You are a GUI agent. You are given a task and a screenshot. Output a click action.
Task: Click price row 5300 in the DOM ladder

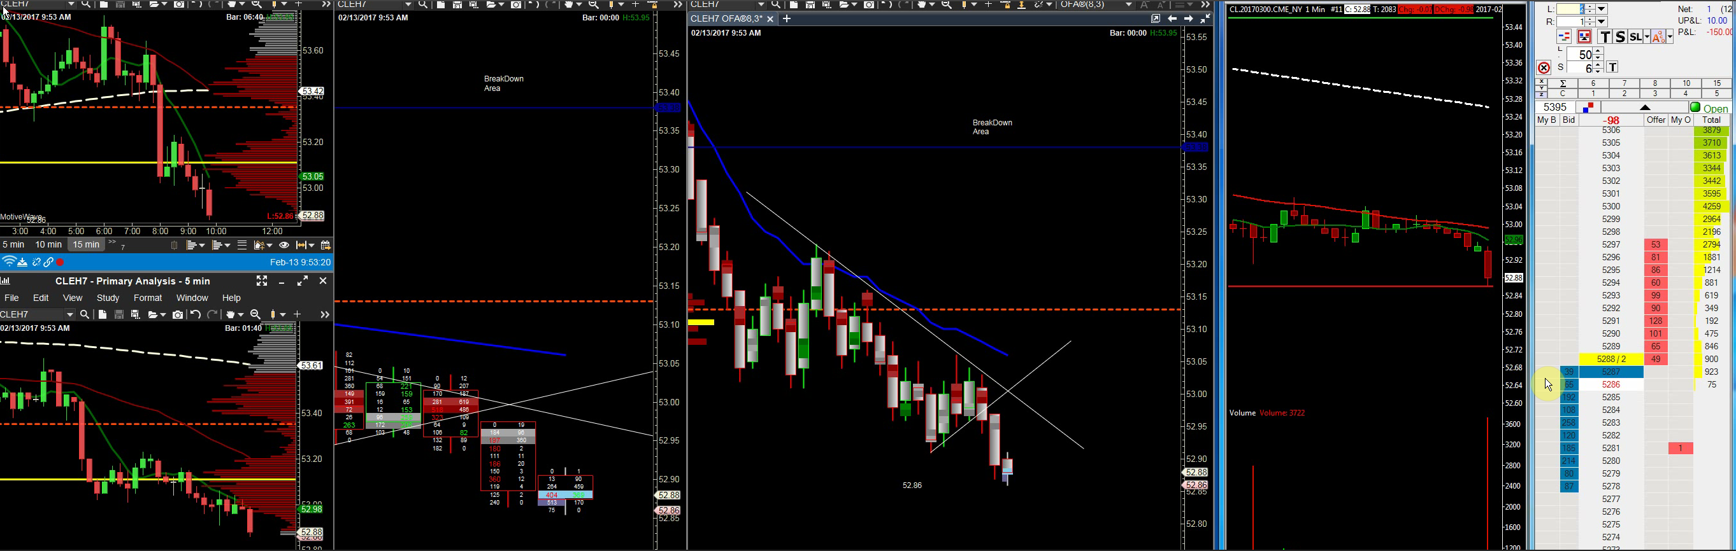1610,207
